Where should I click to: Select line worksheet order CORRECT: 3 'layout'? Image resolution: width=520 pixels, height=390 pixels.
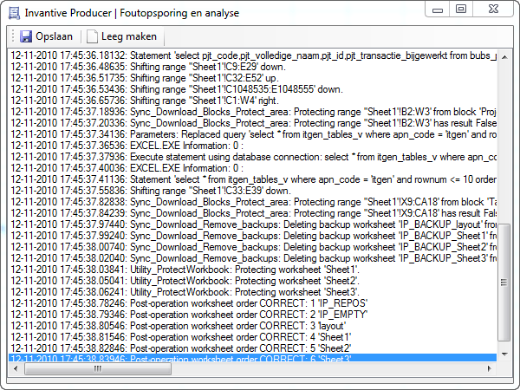coord(253,326)
